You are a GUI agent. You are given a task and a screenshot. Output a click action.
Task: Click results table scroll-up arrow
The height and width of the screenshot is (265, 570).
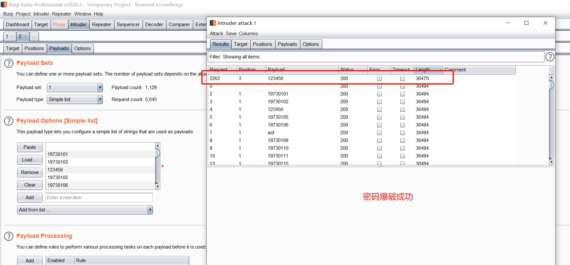[x=552, y=77]
